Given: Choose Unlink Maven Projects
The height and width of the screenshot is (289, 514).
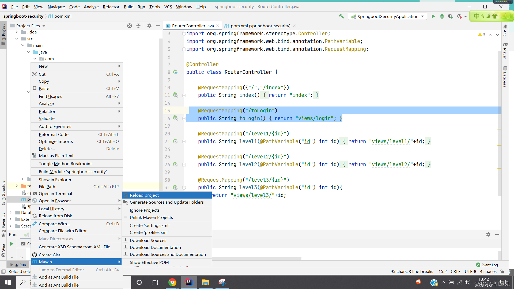Looking at the screenshot, I should [167, 217].
